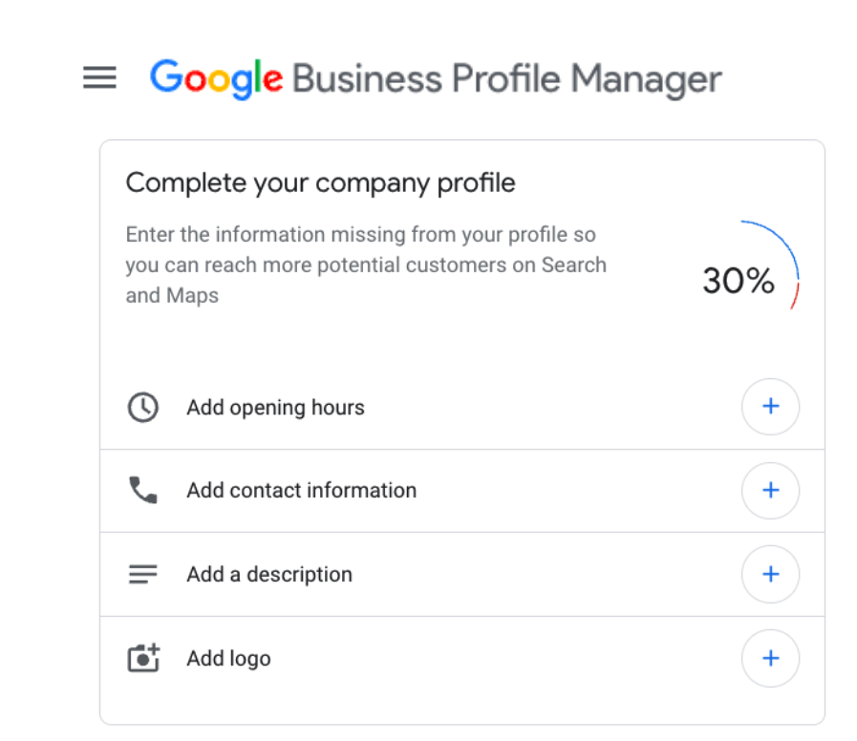Expand profile completion details via plus control
This screenshot has height=741, width=857.
pyautogui.click(x=770, y=407)
